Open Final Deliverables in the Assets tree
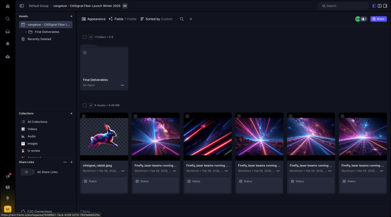This screenshot has height=217, width=391. coord(47,32)
